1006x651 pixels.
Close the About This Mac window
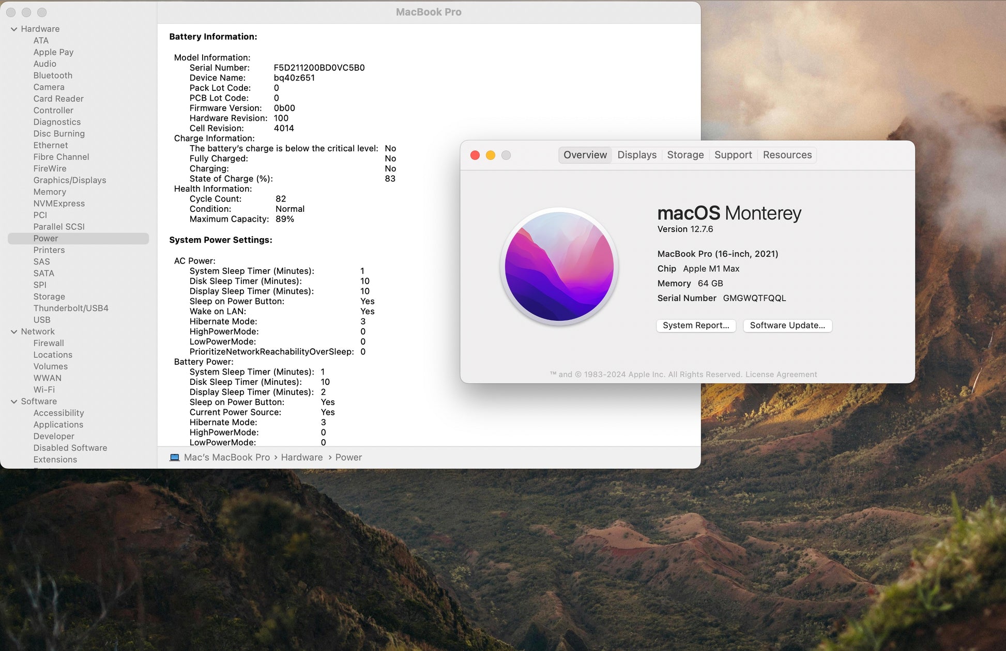(475, 155)
